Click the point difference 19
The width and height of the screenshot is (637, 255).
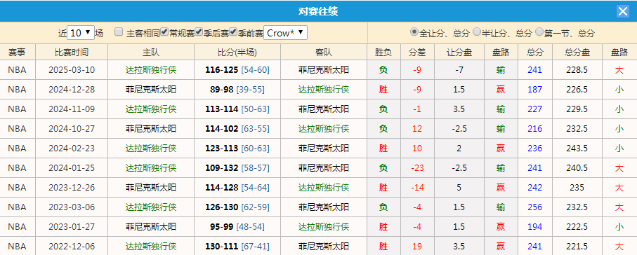pos(417,246)
